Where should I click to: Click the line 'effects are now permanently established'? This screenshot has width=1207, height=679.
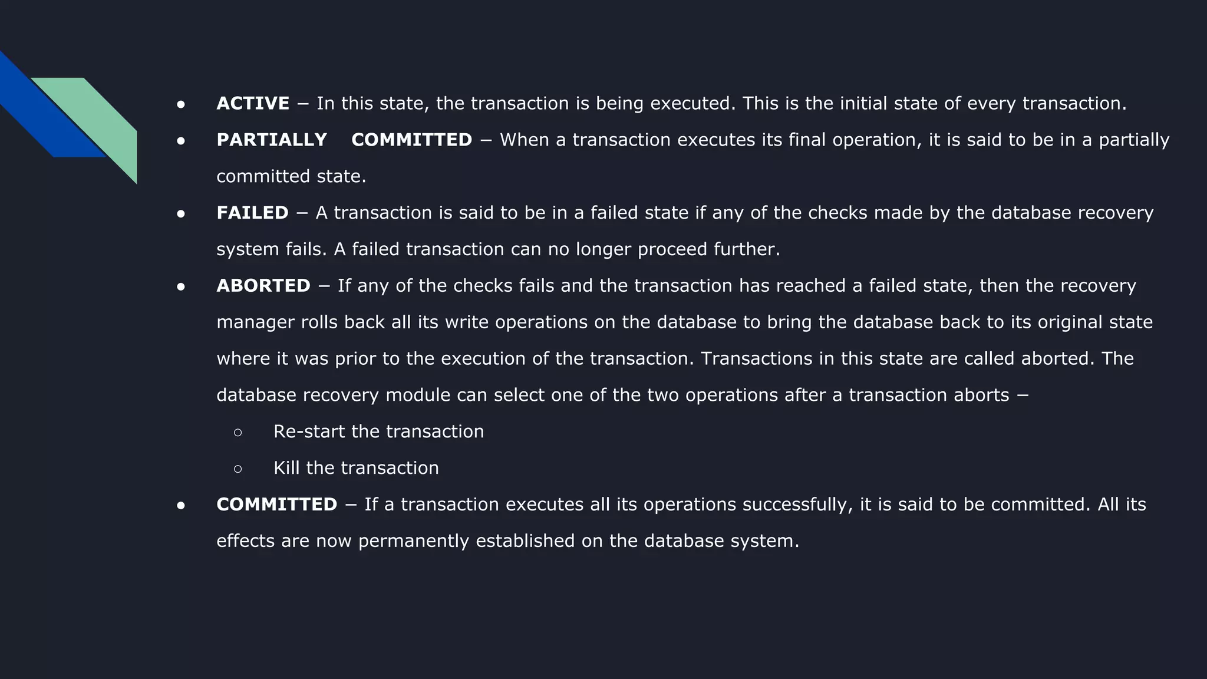[507, 541]
